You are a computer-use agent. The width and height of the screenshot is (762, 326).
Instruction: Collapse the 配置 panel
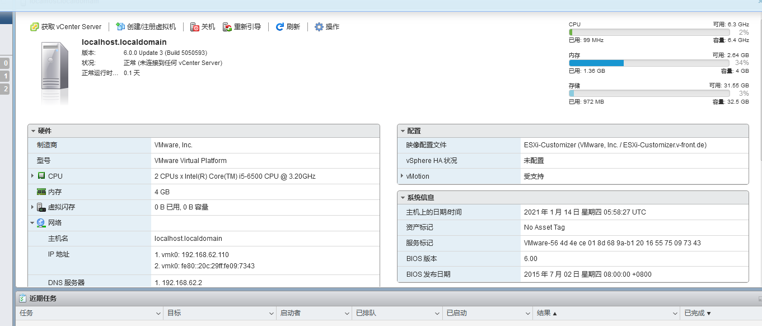(403, 131)
